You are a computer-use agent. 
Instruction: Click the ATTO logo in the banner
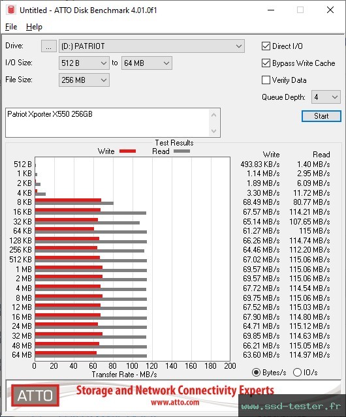35,395
